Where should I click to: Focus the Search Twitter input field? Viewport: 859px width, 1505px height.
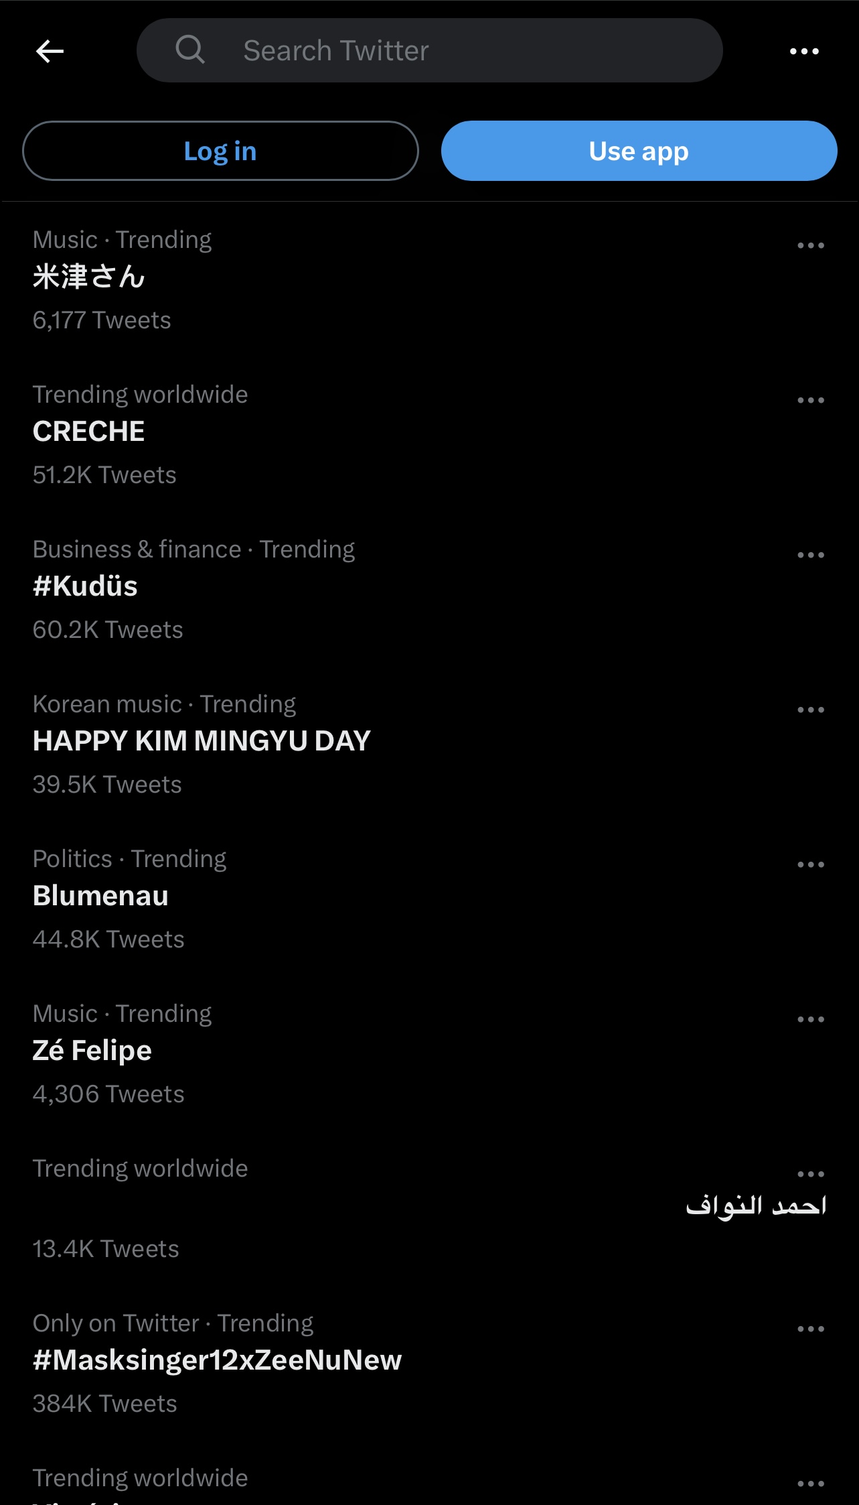(x=455, y=51)
